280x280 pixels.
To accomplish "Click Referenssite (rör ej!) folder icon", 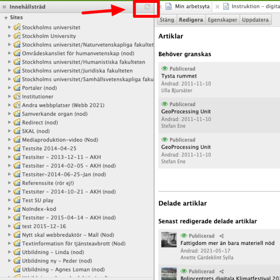I will pos(17,183).
